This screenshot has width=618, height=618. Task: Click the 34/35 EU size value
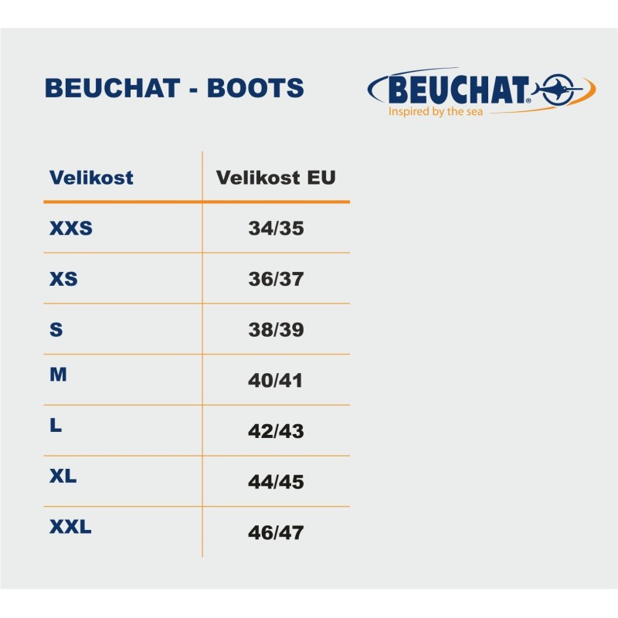click(277, 228)
